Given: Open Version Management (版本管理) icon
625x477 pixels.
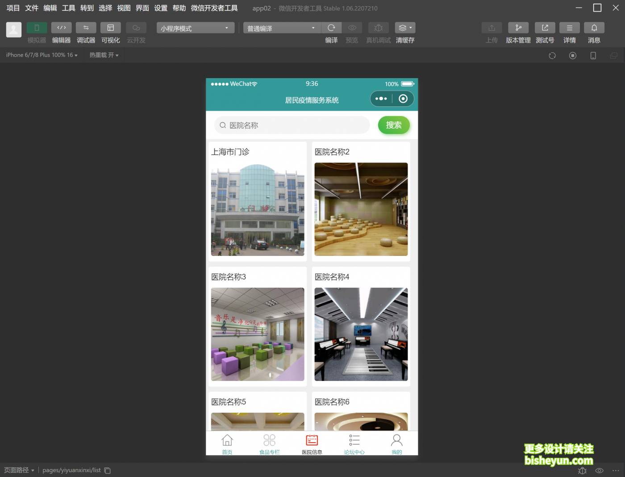Looking at the screenshot, I should pyautogui.click(x=518, y=28).
